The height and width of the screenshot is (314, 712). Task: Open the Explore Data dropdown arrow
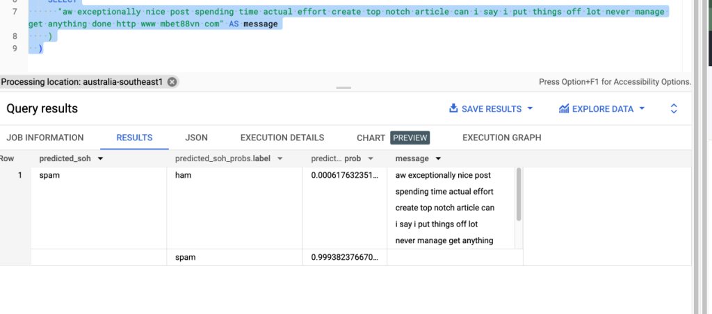click(642, 108)
